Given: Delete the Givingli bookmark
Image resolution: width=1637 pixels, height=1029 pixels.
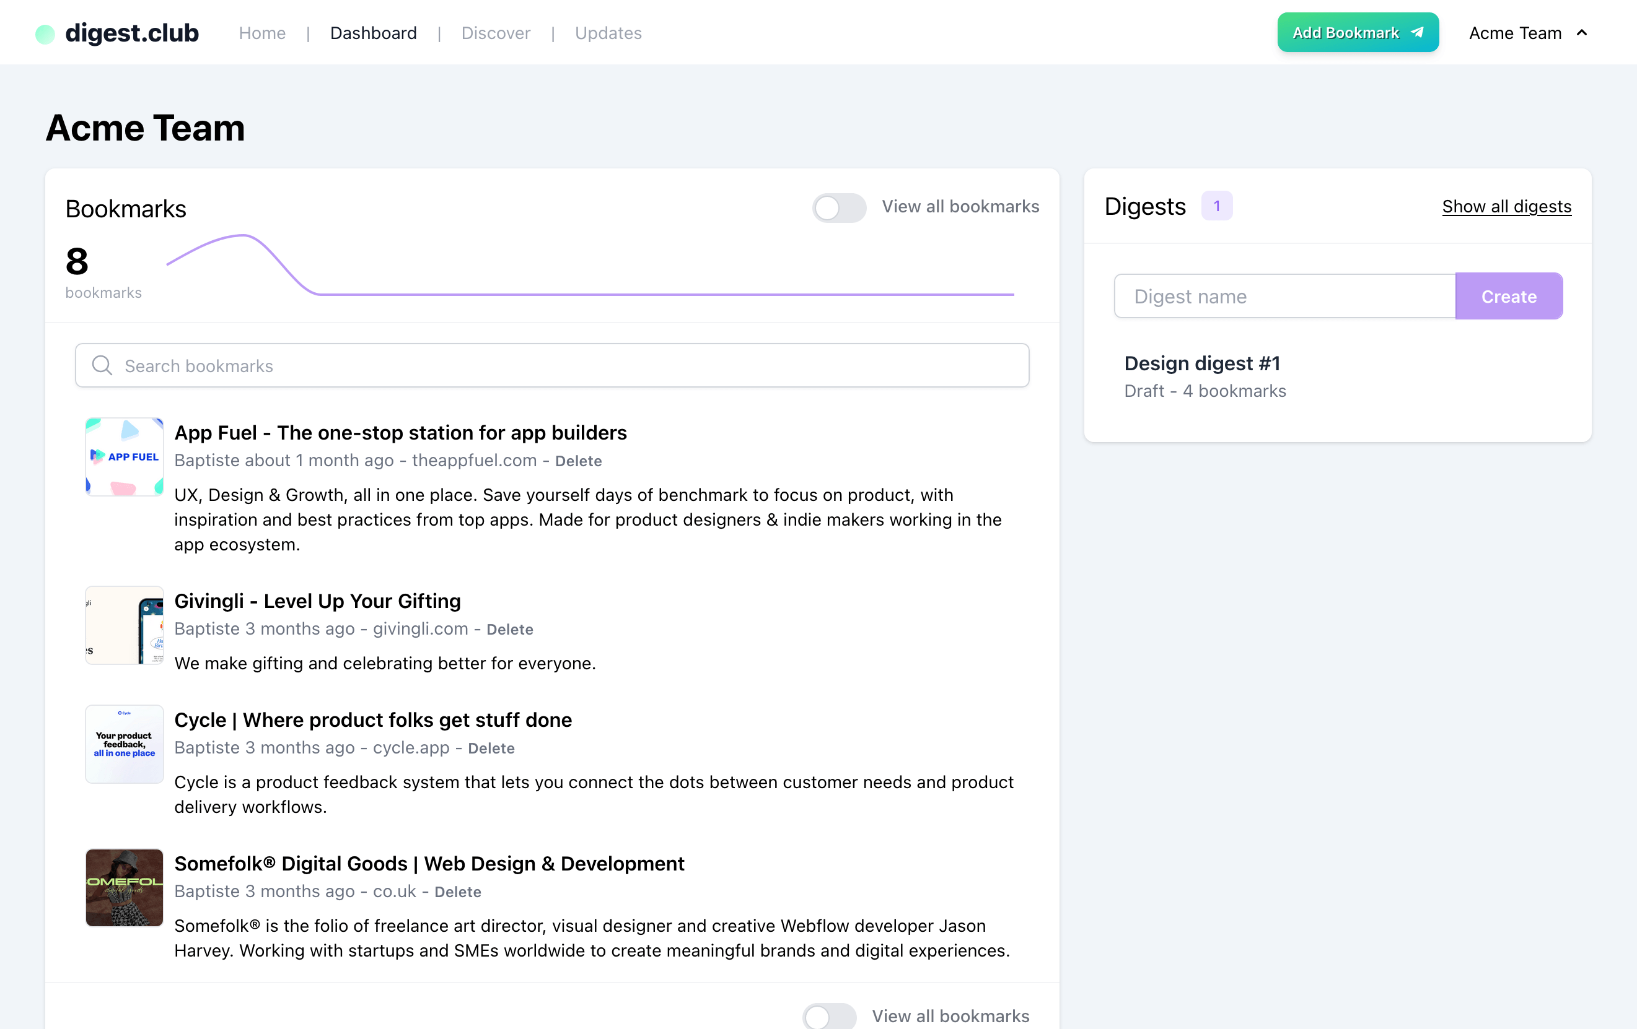Looking at the screenshot, I should pos(509,629).
